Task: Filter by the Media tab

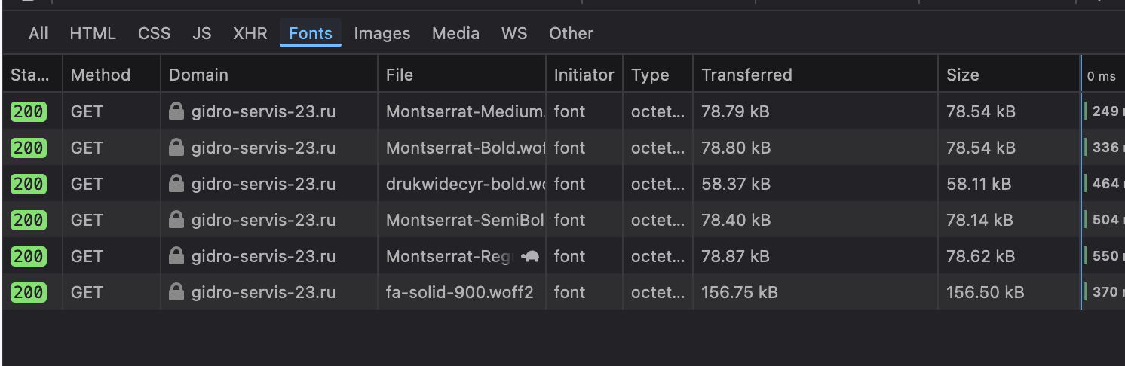Action: [x=455, y=33]
